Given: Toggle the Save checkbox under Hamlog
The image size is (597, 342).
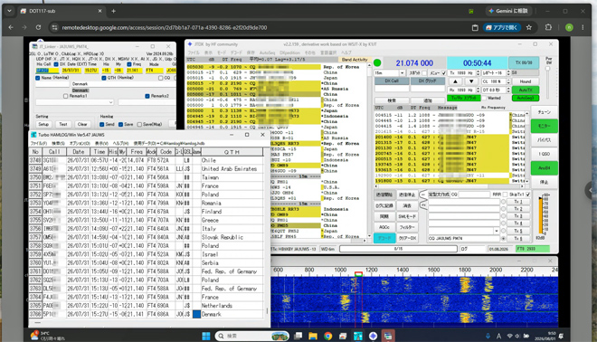Looking at the screenshot, I should point(120,124).
